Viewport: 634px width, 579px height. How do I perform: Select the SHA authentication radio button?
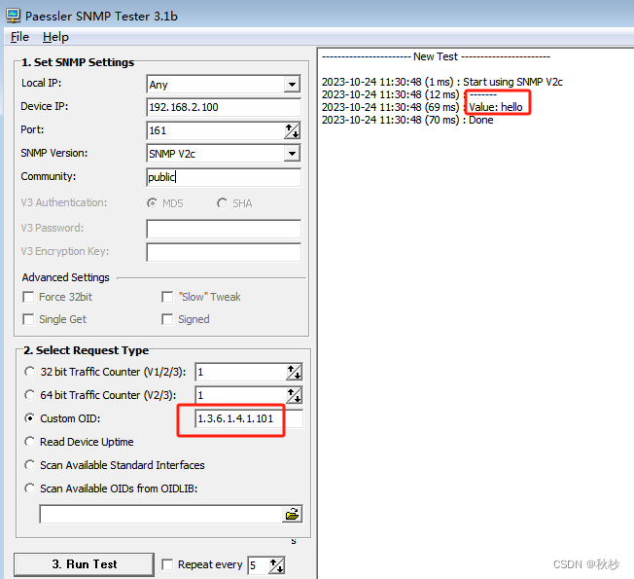(x=222, y=203)
